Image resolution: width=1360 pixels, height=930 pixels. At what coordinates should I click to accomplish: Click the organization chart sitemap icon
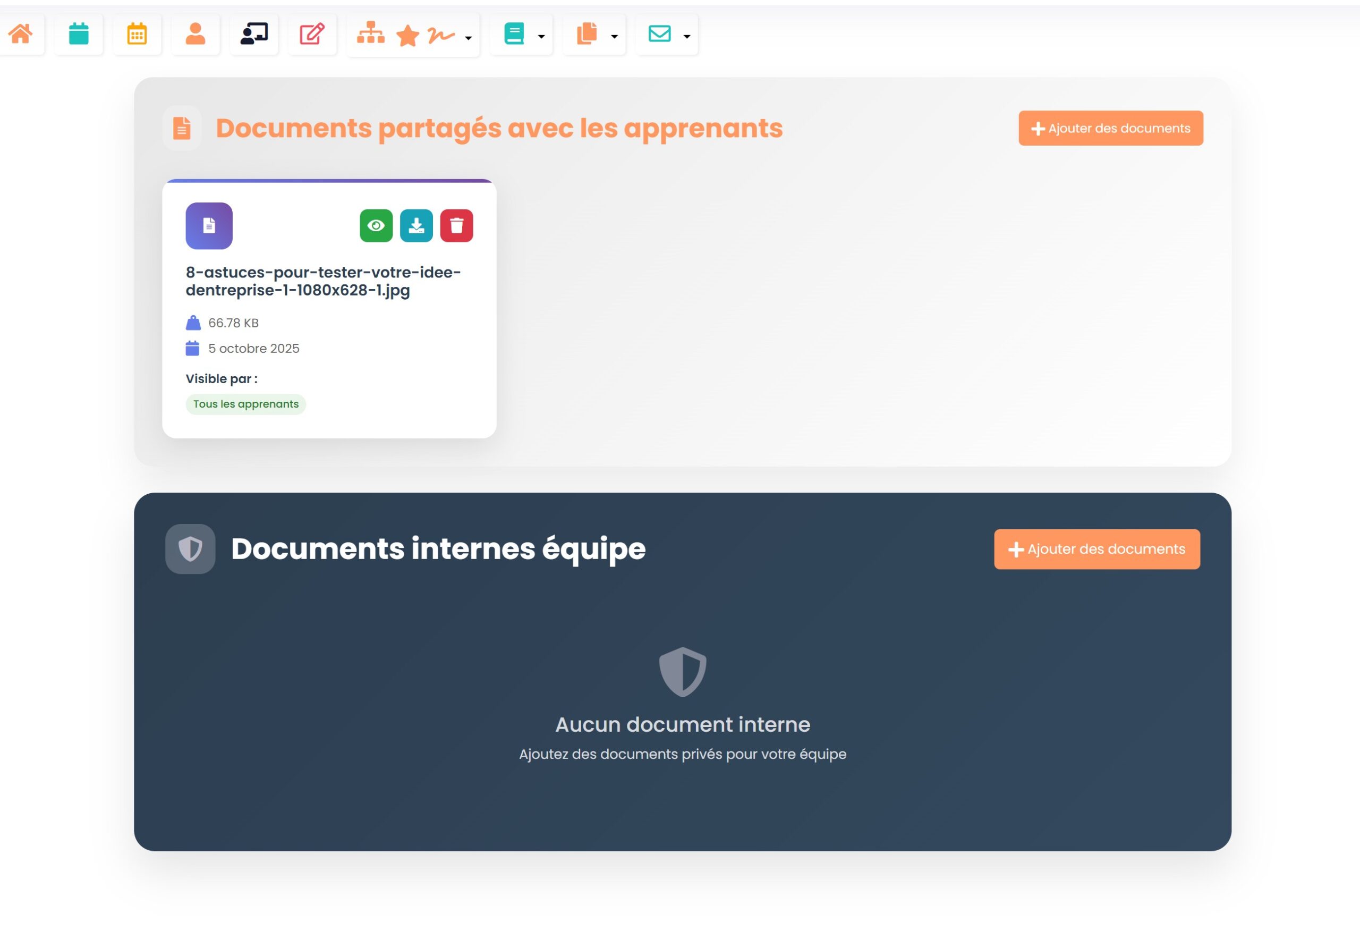[x=371, y=33]
